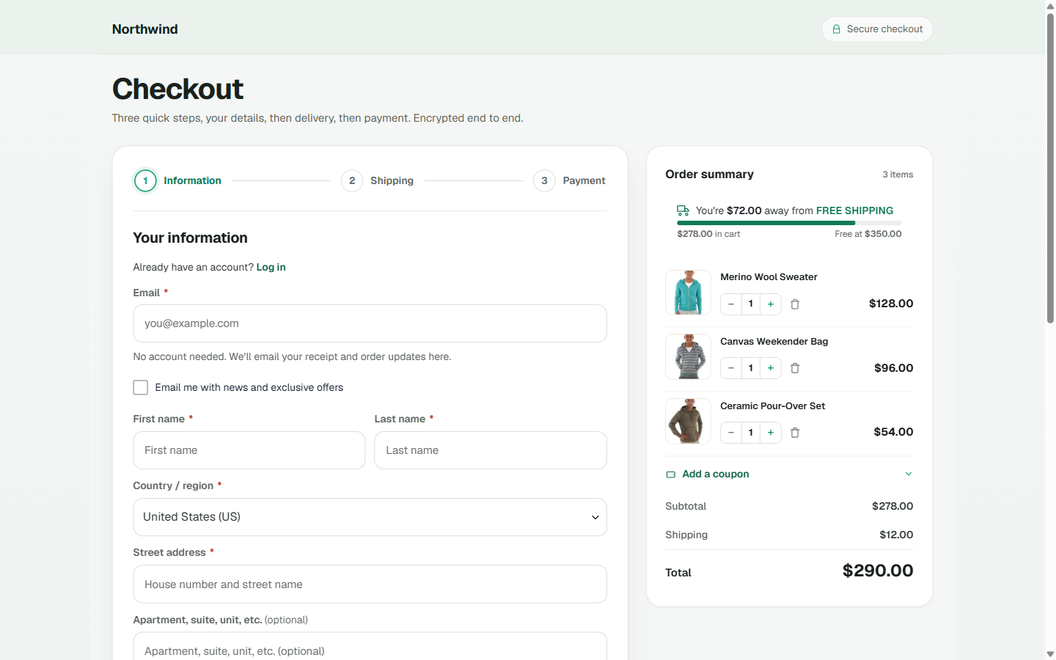The width and height of the screenshot is (1056, 660).
Task: Click Ceramic Pour-Over Set quantity field
Action: [751, 433]
